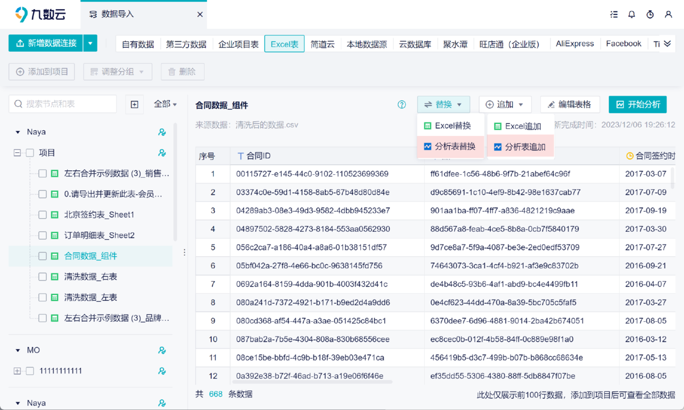The image size is (684, 410).
Task: Click the notification bell icon
Action: coord(632,14)
